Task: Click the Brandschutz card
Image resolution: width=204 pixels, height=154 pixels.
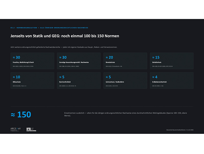Action: (x=125, y=61)
